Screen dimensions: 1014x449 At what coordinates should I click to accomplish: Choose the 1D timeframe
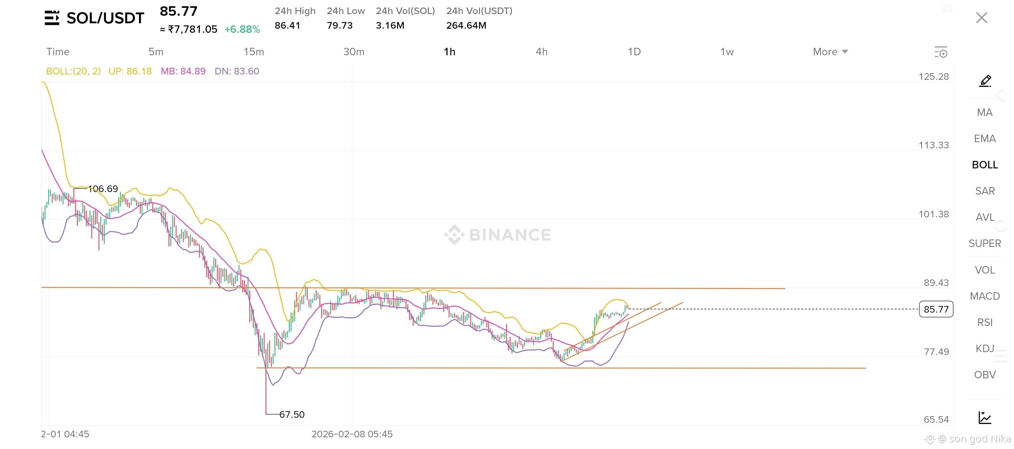point(634,52)
